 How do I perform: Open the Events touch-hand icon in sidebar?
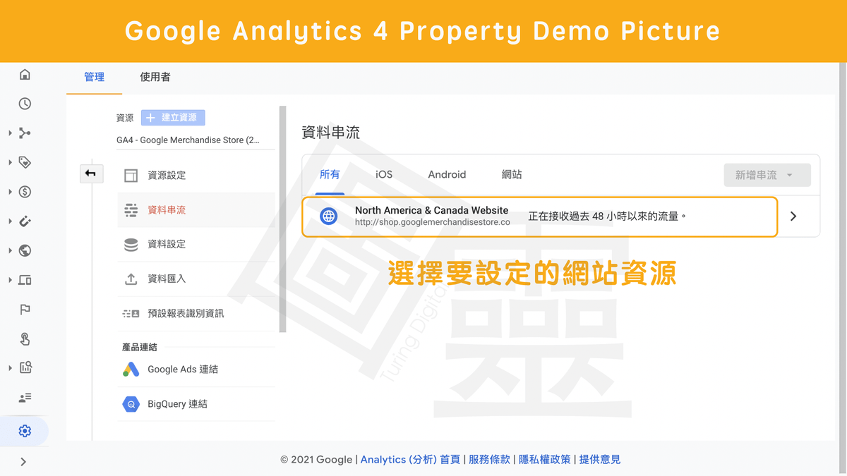coord(25,338)
